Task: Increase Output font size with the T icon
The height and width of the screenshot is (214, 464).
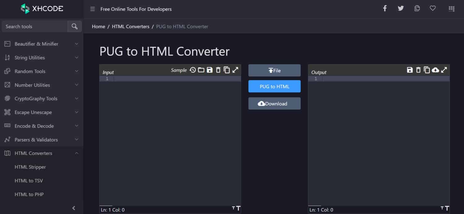Action: [x=448, y=208]
